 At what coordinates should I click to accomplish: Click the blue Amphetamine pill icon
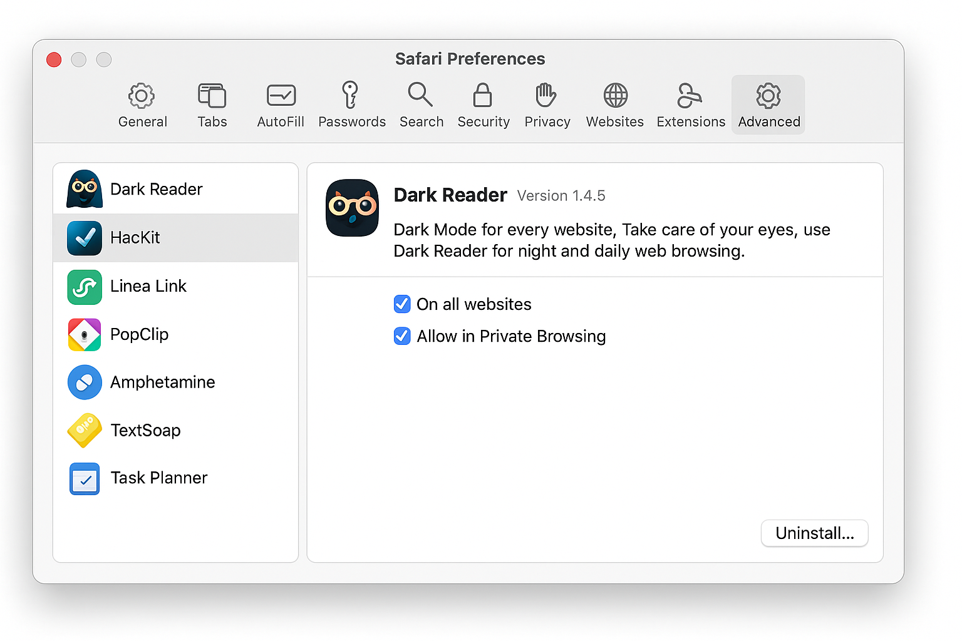click(85, 382)
